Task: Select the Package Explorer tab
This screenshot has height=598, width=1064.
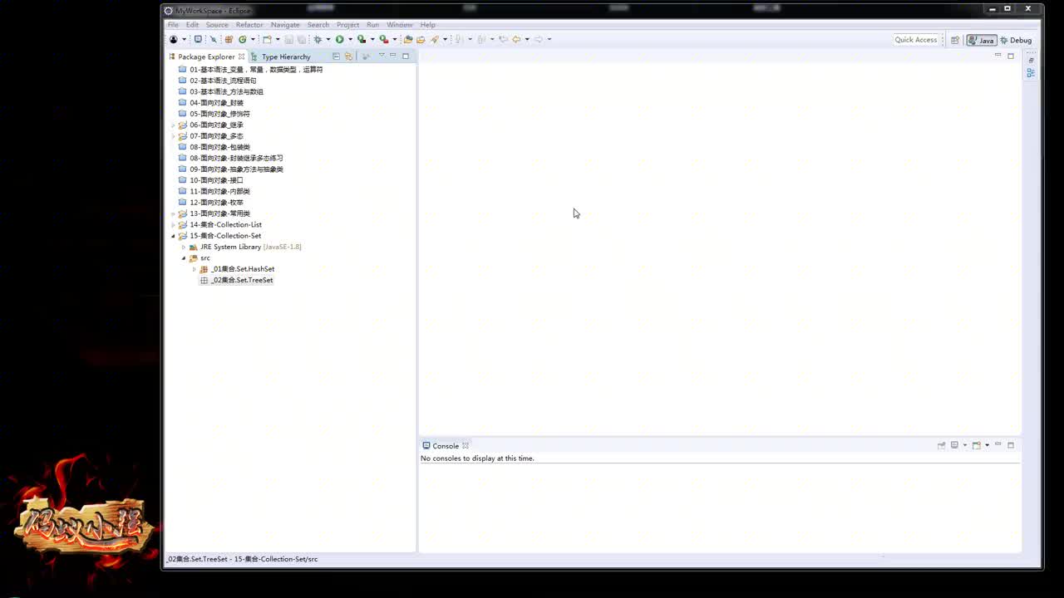Action: click(206, 56)
